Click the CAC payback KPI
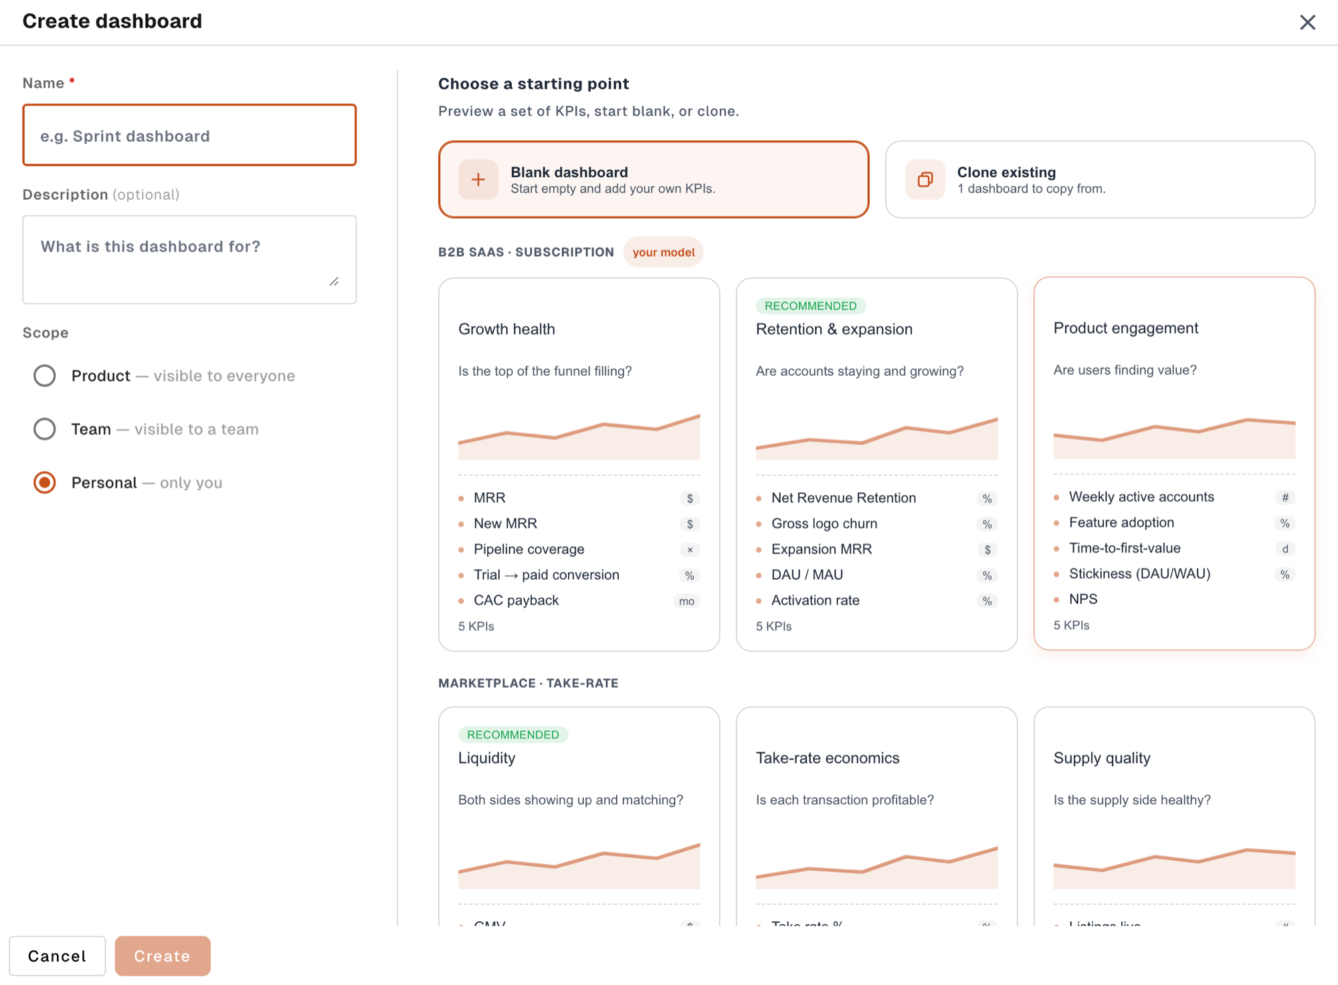Viewport: 1338px width, 985px height. [x=579, y=600]
